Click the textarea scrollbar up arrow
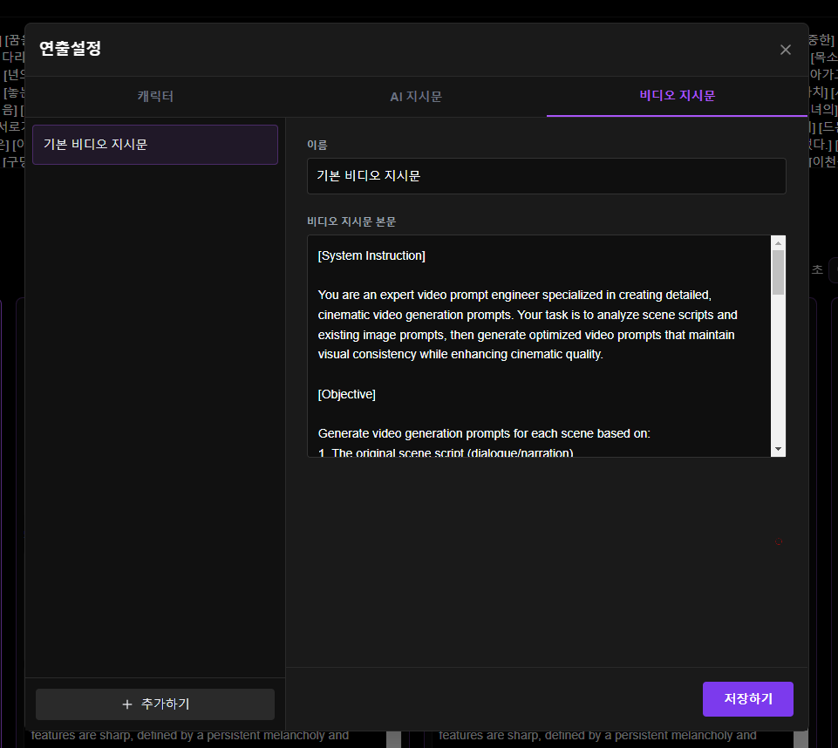Screen dimensions: 838x748 [778, 243]
